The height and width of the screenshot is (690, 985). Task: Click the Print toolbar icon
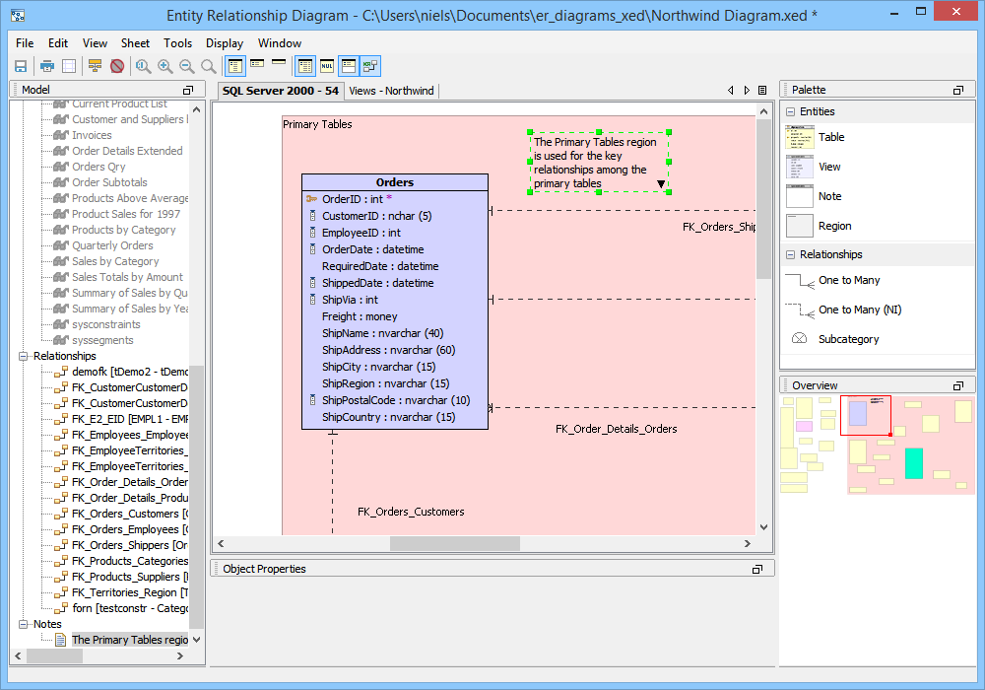pyautogui.click(x=46, y=66)
